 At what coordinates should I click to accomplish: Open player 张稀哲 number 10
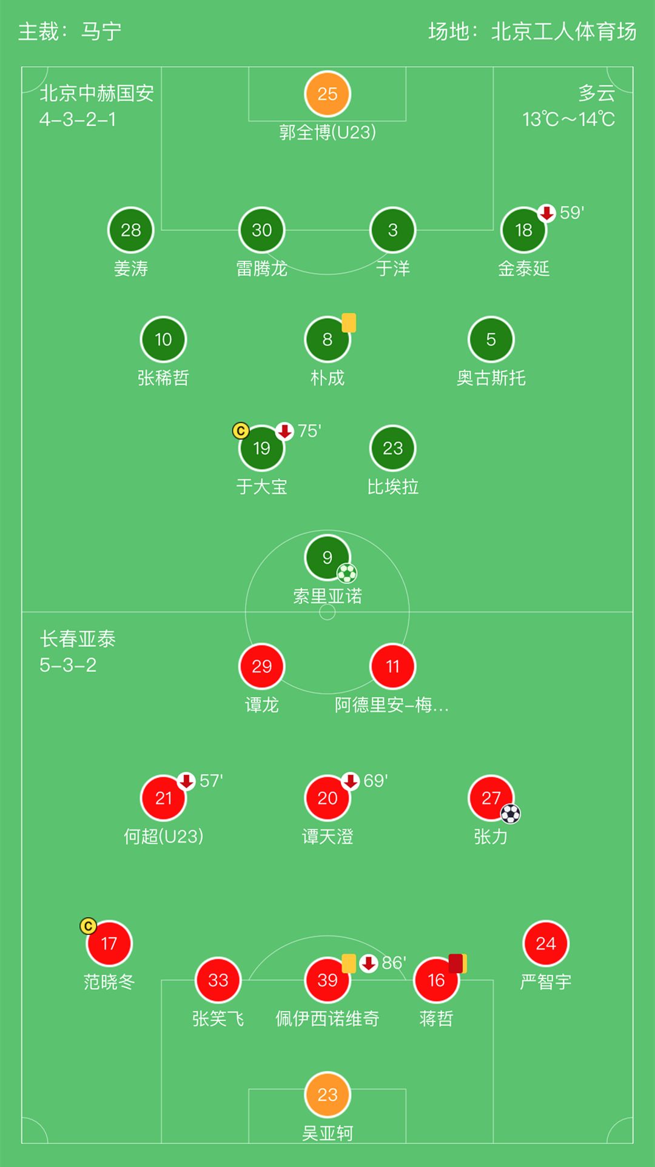(x=163, y=339)
